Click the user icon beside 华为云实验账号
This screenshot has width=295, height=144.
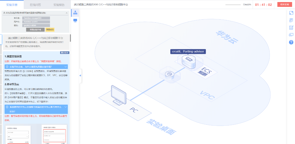click(x=4, y=13)
